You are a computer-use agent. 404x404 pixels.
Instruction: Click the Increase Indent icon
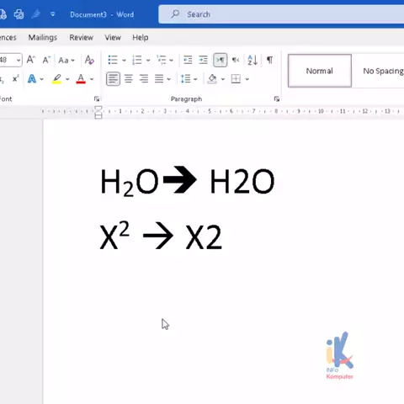tap(203, 60)
